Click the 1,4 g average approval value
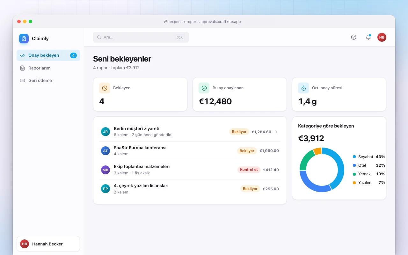The height and width of the screenshot is (255, 408). tap(308, 102)
